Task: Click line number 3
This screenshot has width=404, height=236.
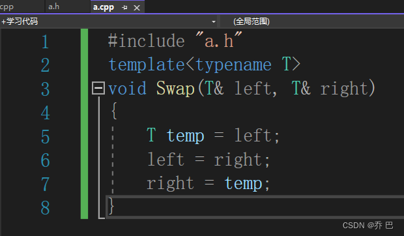Action: click(45, 89)
